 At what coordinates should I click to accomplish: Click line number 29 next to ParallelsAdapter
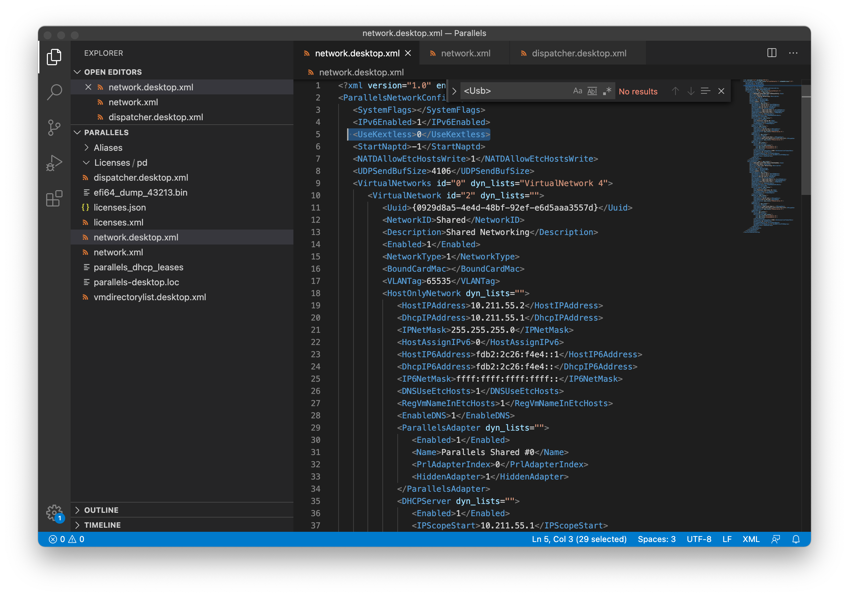click(315, 428)
